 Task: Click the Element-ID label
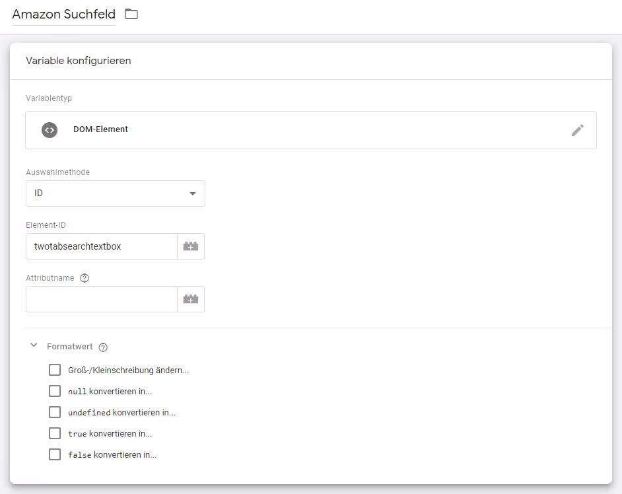[46, 225]
